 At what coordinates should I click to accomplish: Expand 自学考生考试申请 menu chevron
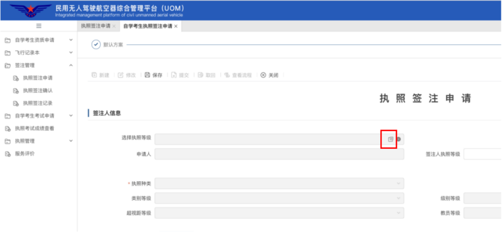click(x=71, y=116)
